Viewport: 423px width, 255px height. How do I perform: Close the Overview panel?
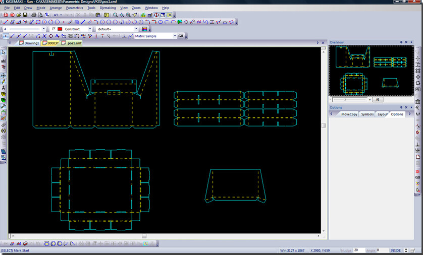406,42
